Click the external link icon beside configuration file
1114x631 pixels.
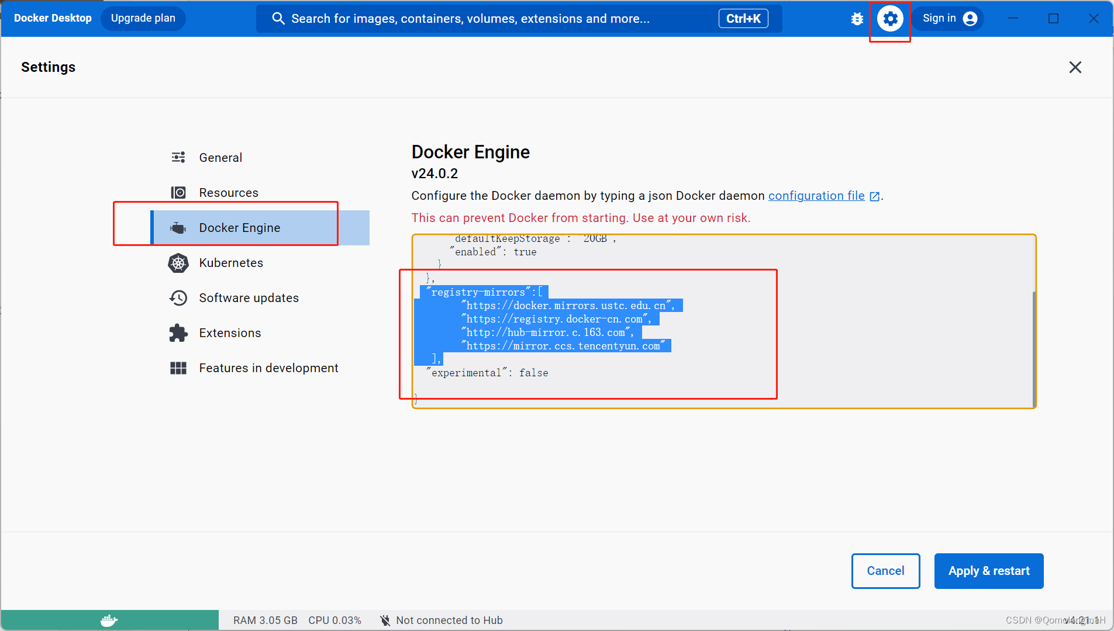click(x=875, y=196)
